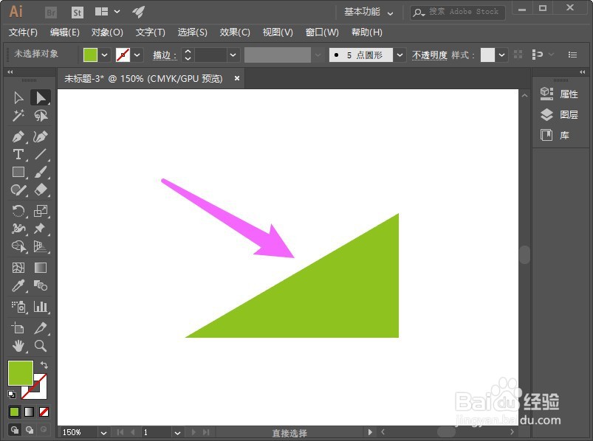
Task: Open the 基本功能 workspace switcher
Action: coord(369,12)
